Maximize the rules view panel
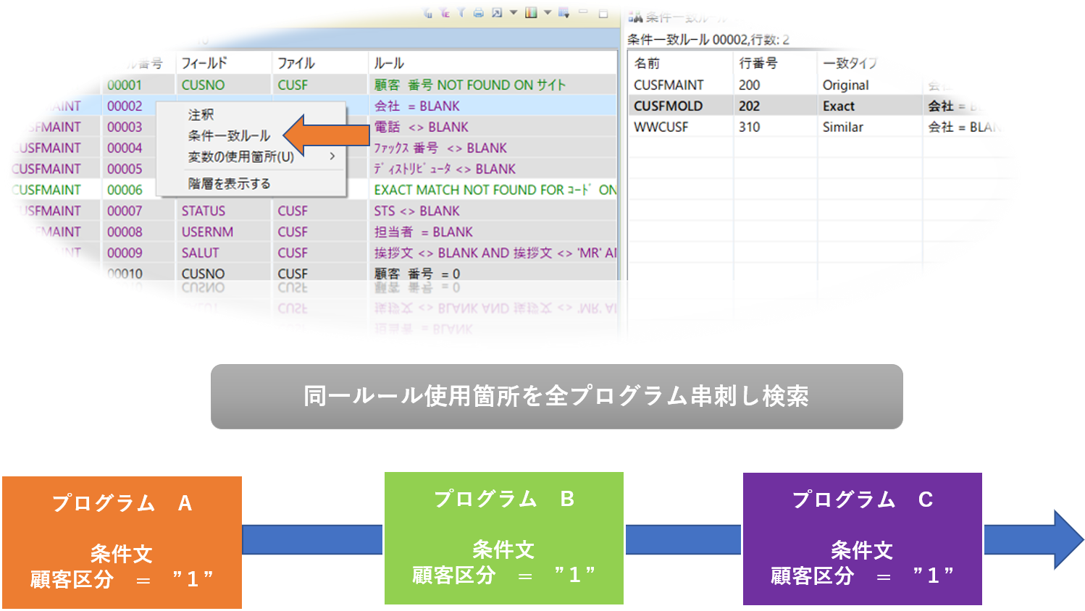Viewport: 1085px width, 611px height. click(603, 13)
